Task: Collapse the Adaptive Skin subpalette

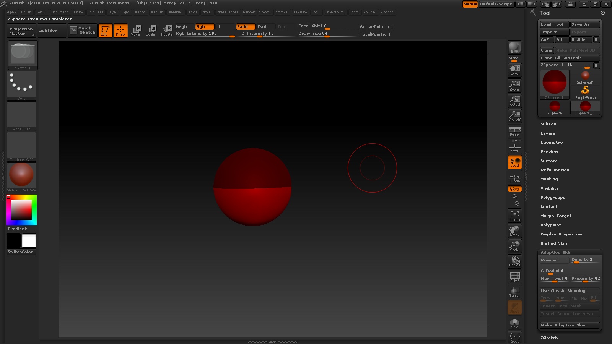Action: [555, 252]
